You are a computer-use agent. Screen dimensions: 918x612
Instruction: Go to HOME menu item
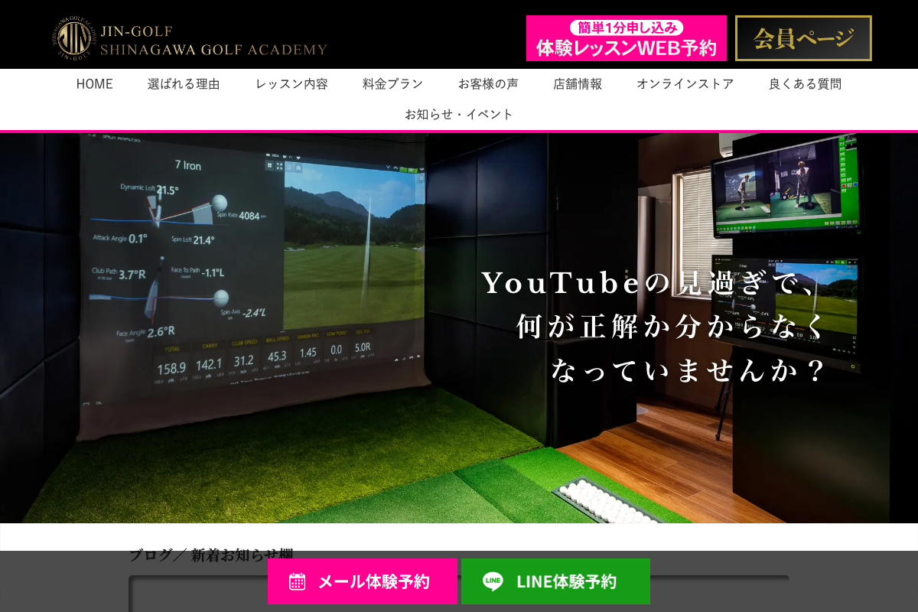click(94, 84)
